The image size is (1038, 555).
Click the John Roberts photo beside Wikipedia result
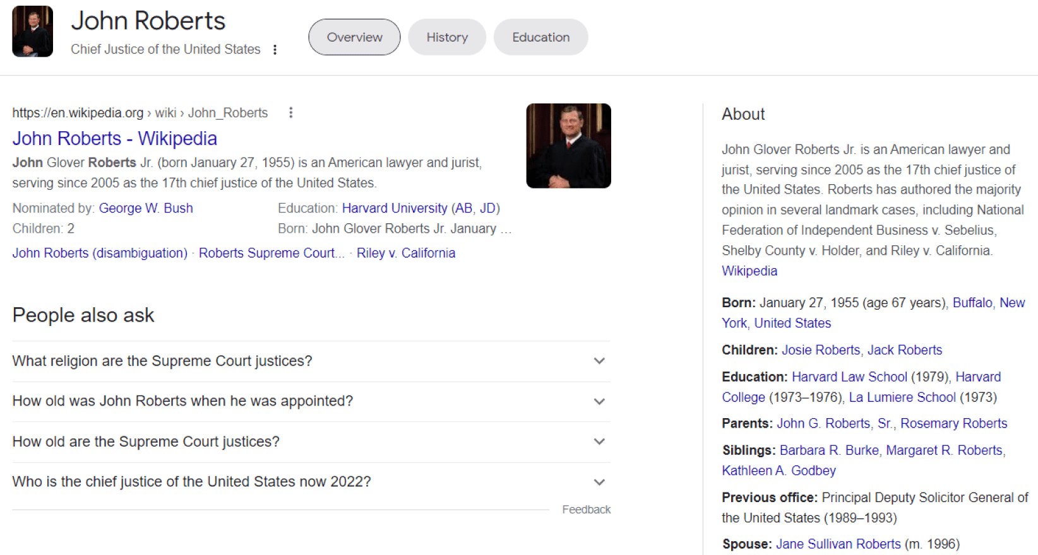568,146
